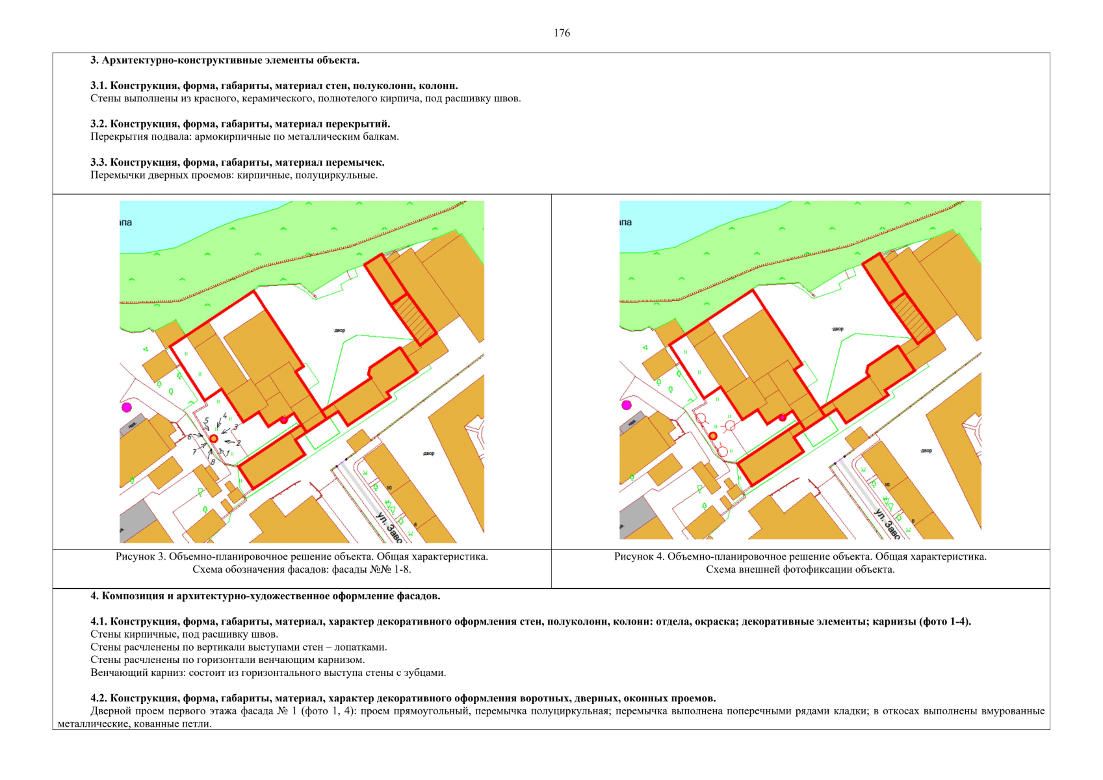Click the red ring marker between arrows in Figure 3
The image size is (1103, 780).
coord(213,439)
